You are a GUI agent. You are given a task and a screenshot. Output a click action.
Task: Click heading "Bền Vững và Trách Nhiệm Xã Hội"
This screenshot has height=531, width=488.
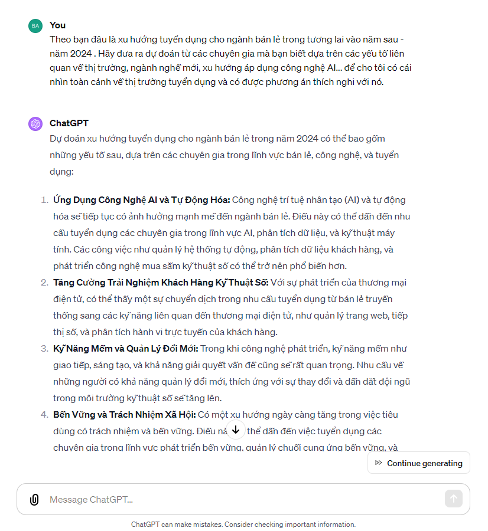(x=124, y=415)
